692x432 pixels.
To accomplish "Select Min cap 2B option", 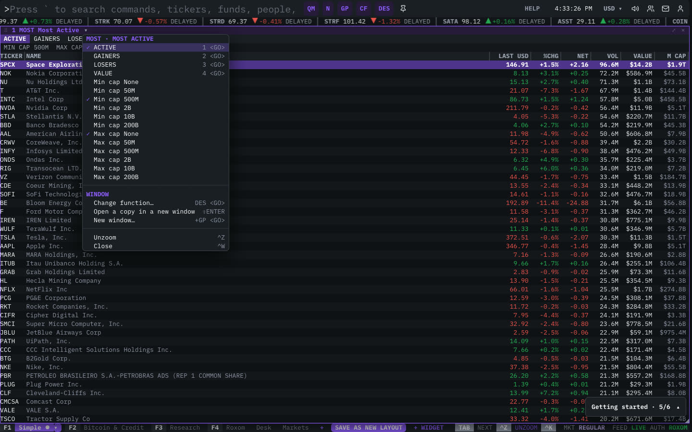I will pyautogui.click(x=156, y=108).
